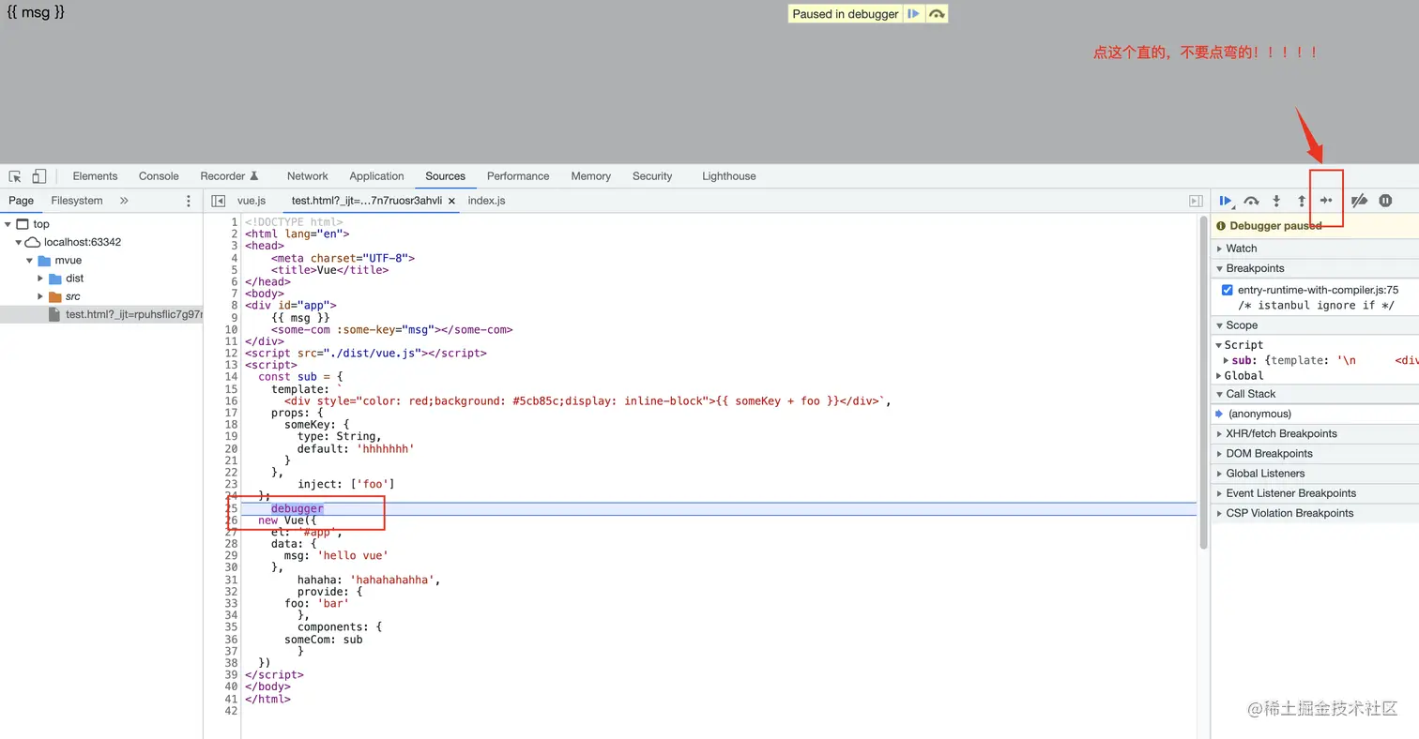Click the code text "msg: 'hello vue'"
Screen dimensions: 1419x739
[x=336, y=555]
